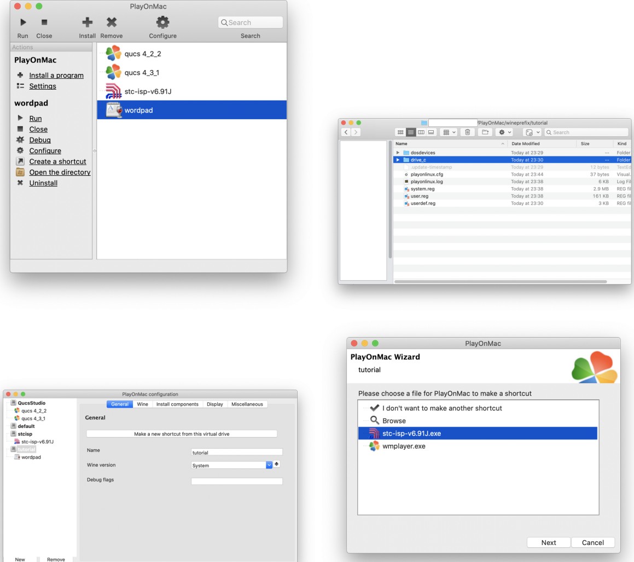The height and width of the screenshot is (562, 634).
Task: Click the Uninstall link under wordpad
Action: coord(43,183)
